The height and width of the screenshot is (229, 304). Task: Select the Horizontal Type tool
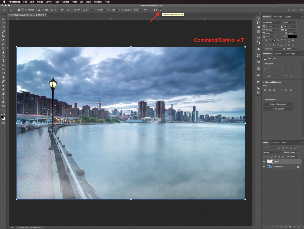(x=3, y=61)
